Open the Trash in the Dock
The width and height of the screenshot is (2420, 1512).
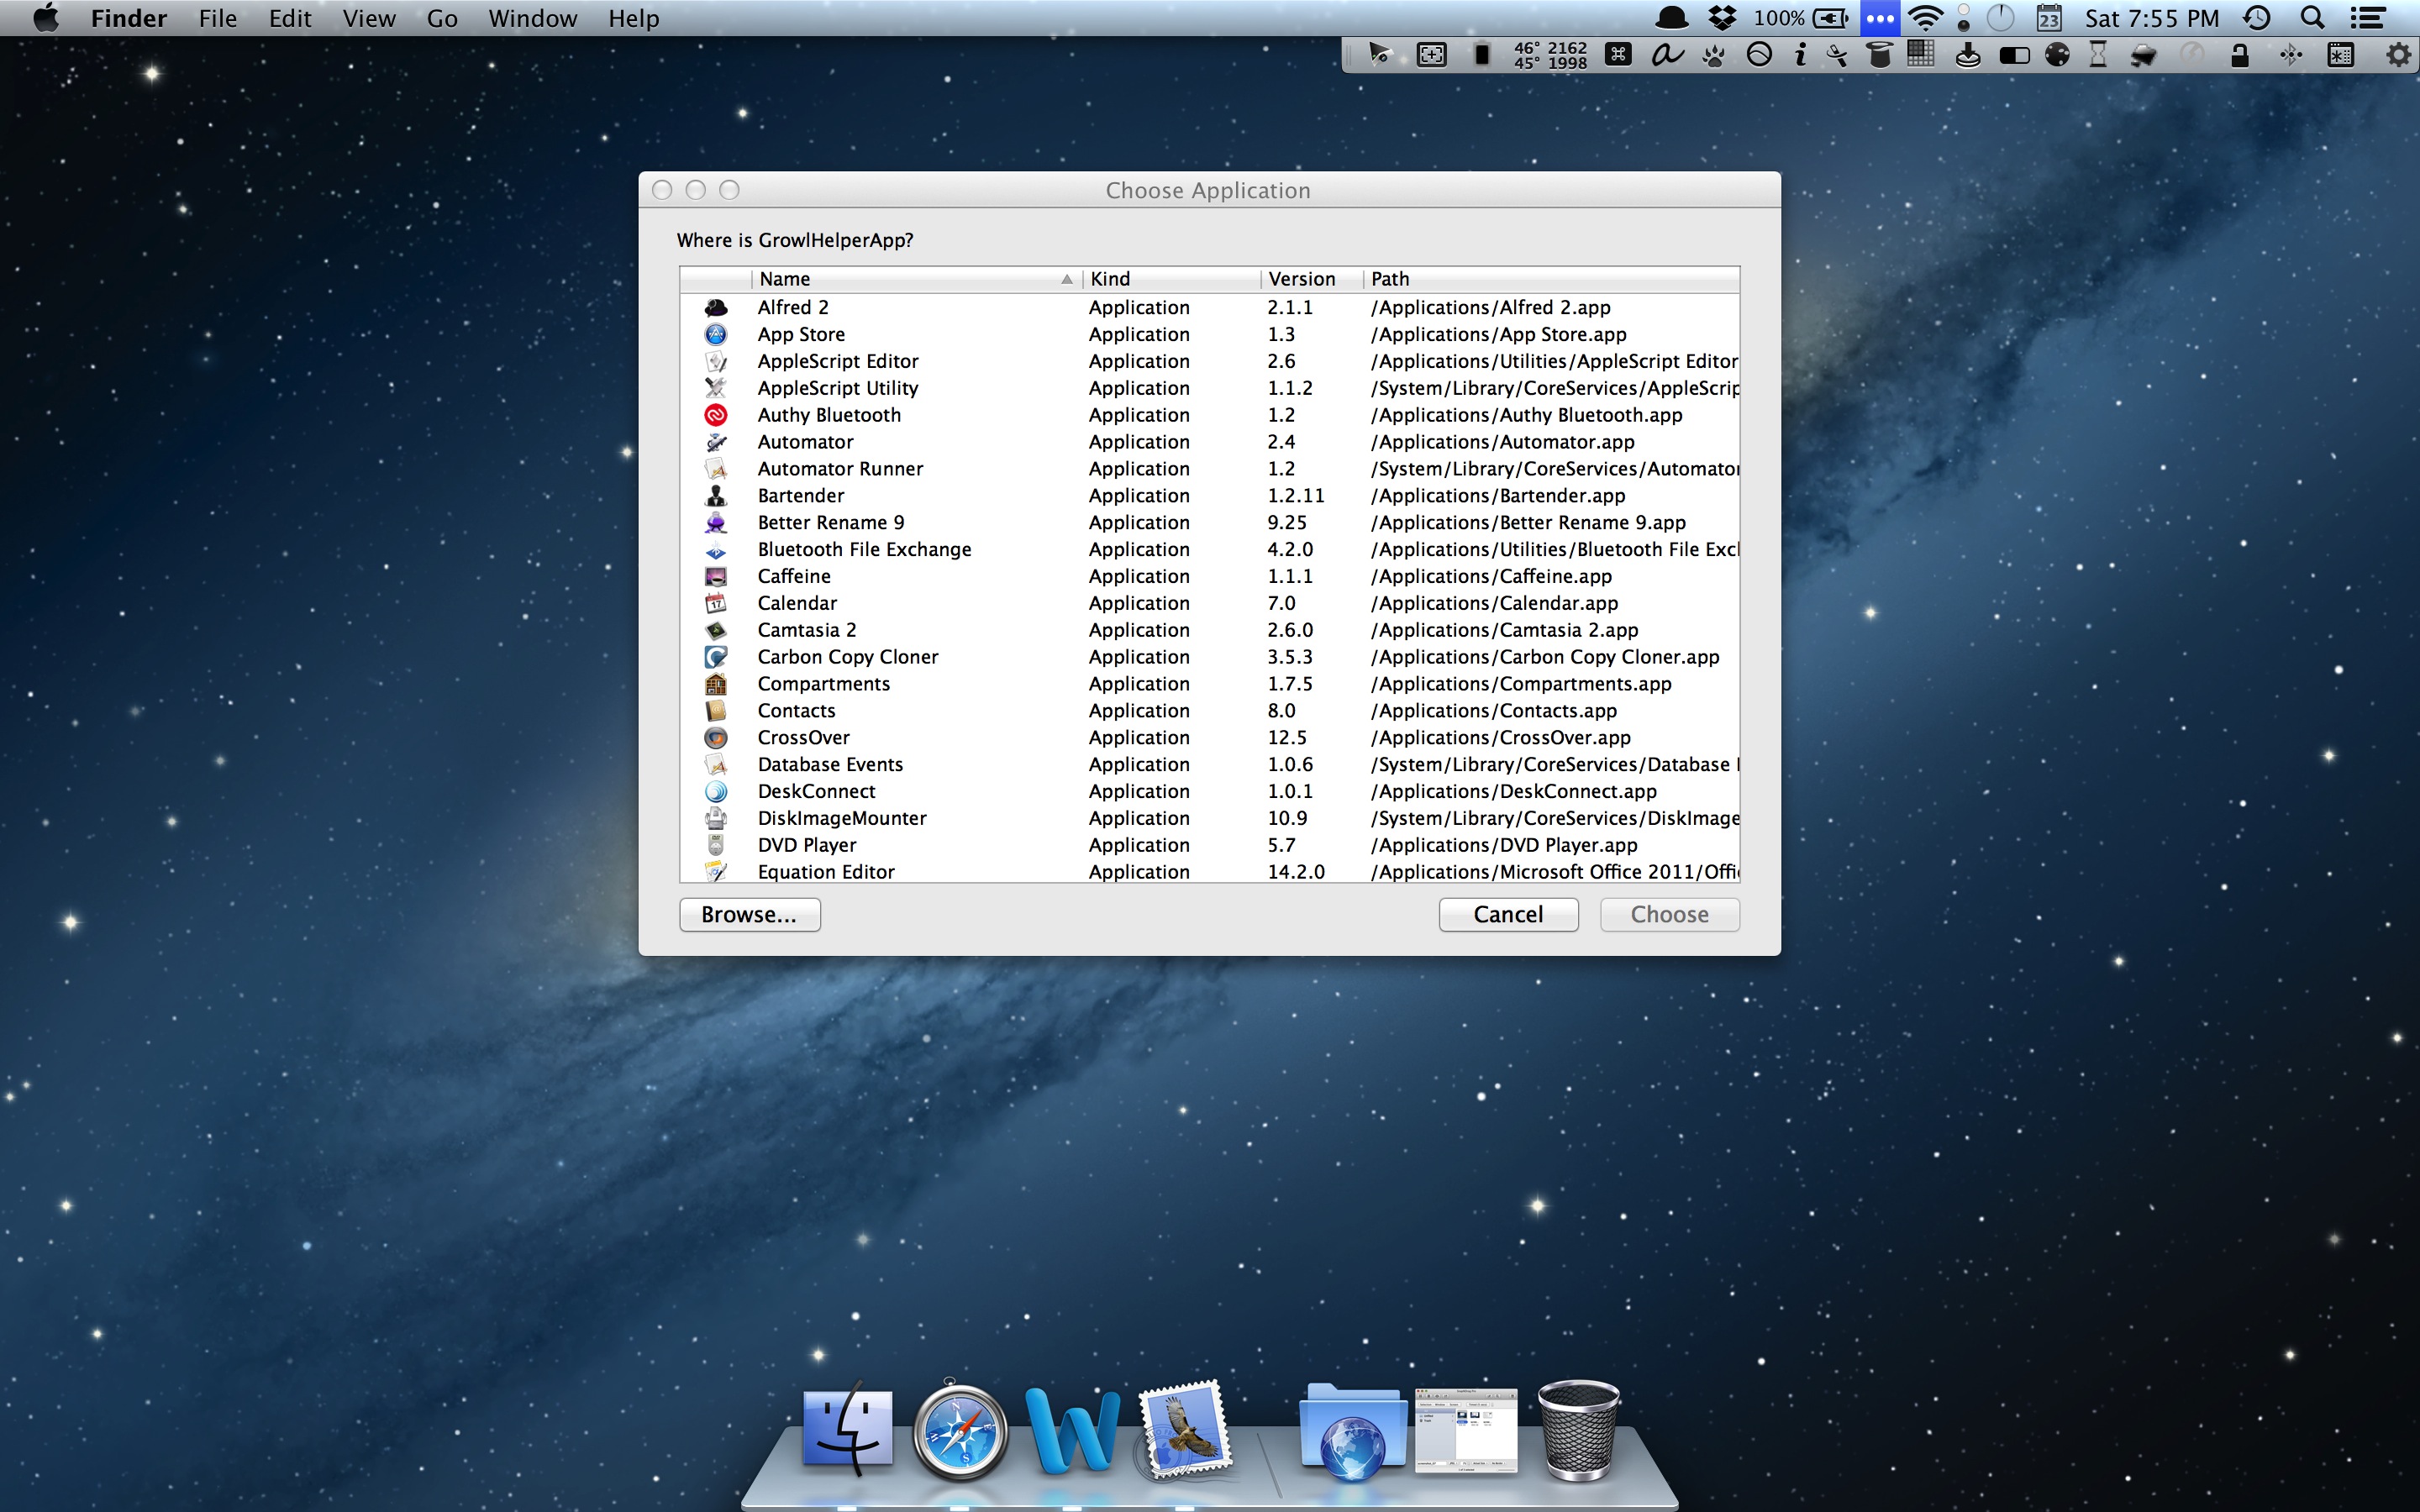tap(1578, 1431)
